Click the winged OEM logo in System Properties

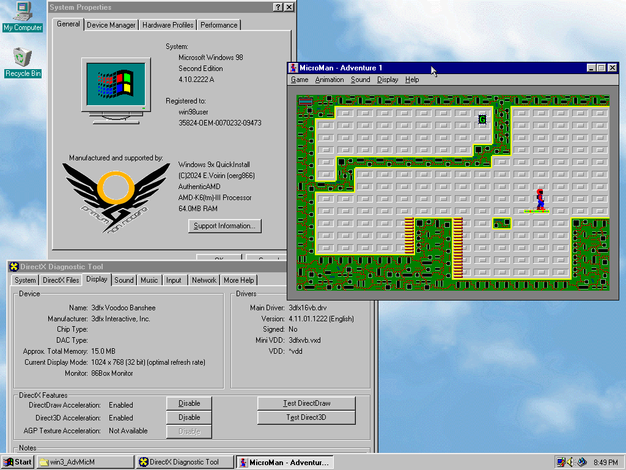pos(116,198)
